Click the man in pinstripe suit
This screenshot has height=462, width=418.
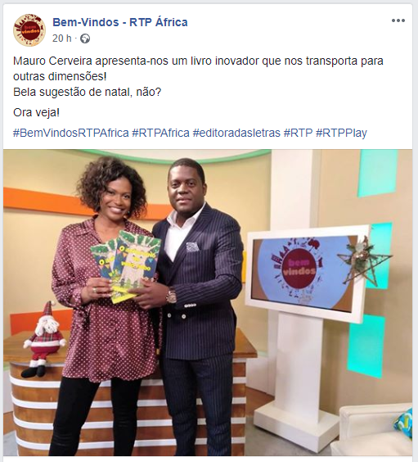tap(199, 306)
